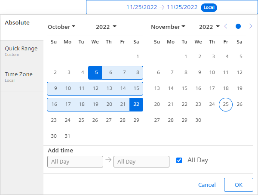
Task: Go to next month with right chevron
Action: [251, 26]
